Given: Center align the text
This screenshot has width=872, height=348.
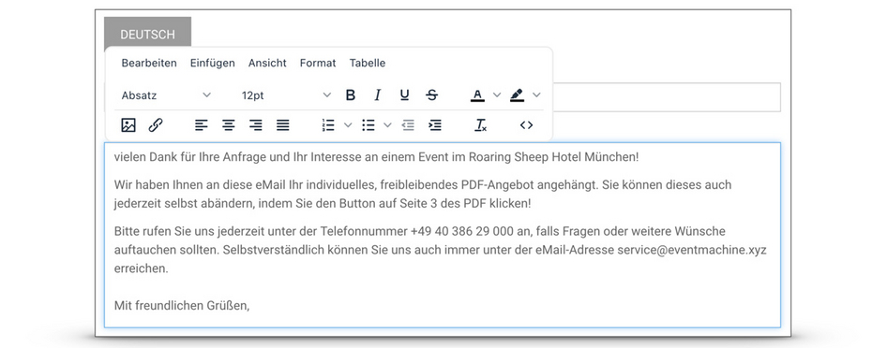Looking at the screenshot, I should click(x=229, y=125).
